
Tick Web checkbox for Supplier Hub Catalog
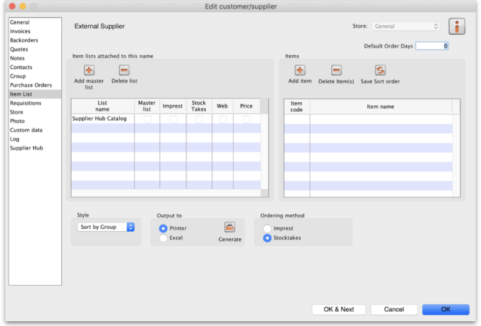(222, 119)
